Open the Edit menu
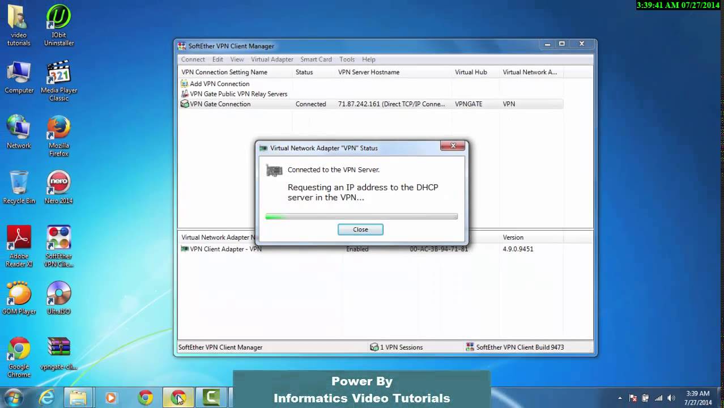Image resolution: width=724 pixels, height=408 pixels. (218, 59)
